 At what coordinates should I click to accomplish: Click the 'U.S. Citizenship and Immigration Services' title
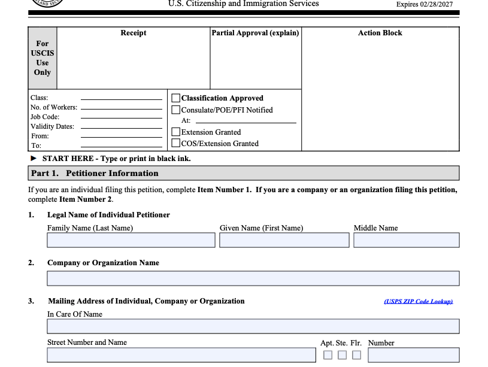click(x=244, y=4)
